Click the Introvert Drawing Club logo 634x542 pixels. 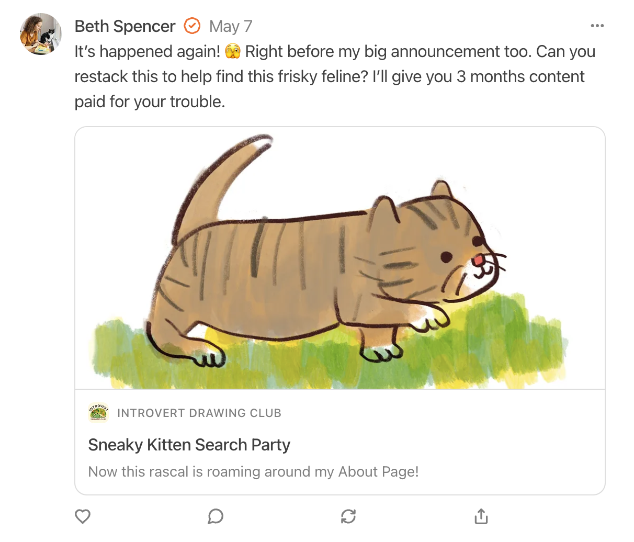click(98, 413)
